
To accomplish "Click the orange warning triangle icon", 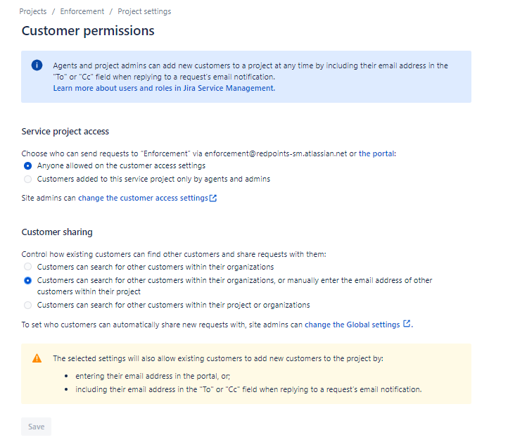I will pyautogui.click(x=37, y=358).
